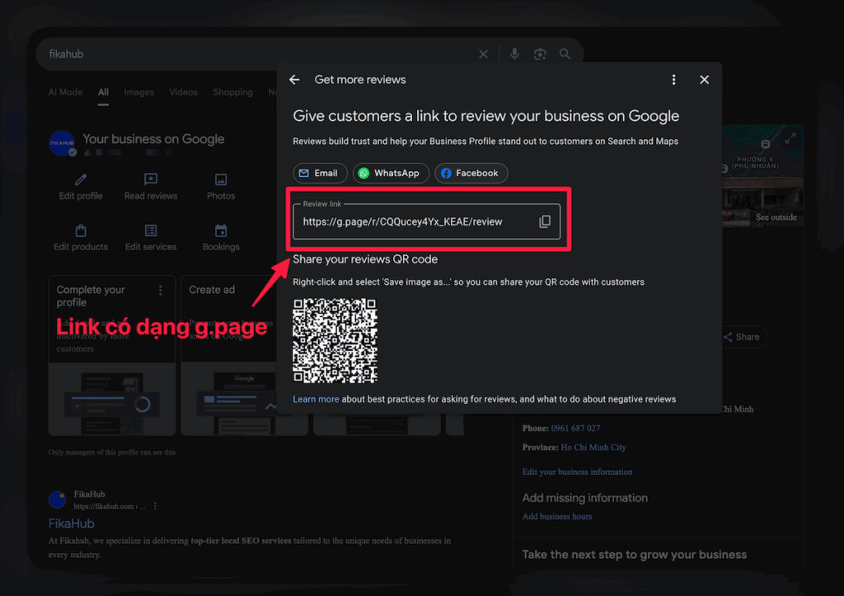Start voice search with microphone icon
Image resolution: width=844 pixels, height=596 pixels.
point(514,54)
